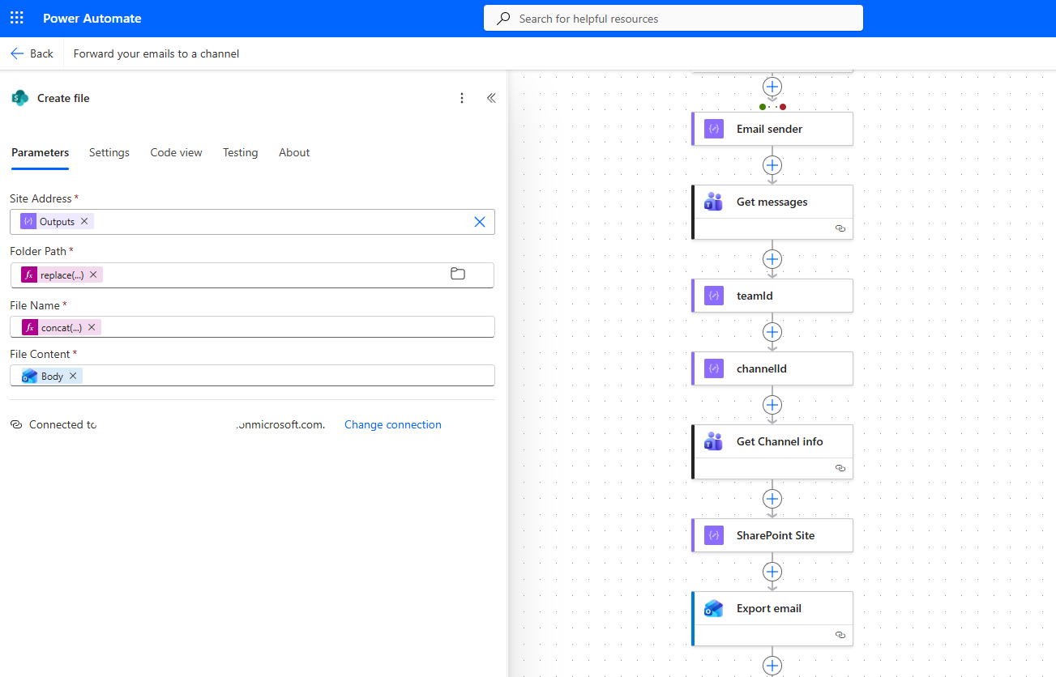1056x677 pixels.
Task: Switch to the Settings tab
Action: click(x=109, y=152)
